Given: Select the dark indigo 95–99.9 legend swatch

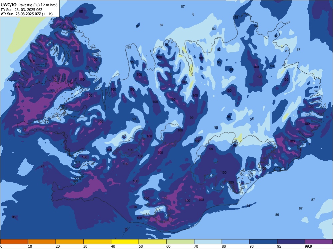Looking at the screenshot, I should (291, 242).
